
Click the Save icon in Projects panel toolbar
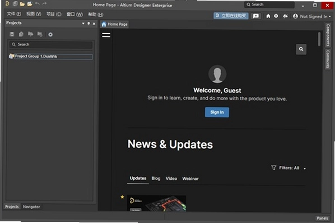(x=12, y=34)
